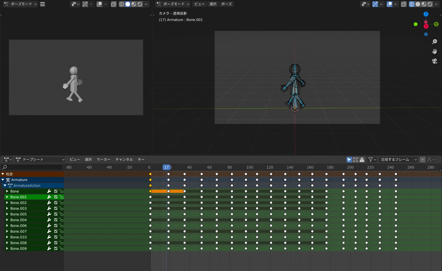Uncheck the checkbox on the Bone.007 channel
Screen dimensions: 442x271
[x=56, y=232]
